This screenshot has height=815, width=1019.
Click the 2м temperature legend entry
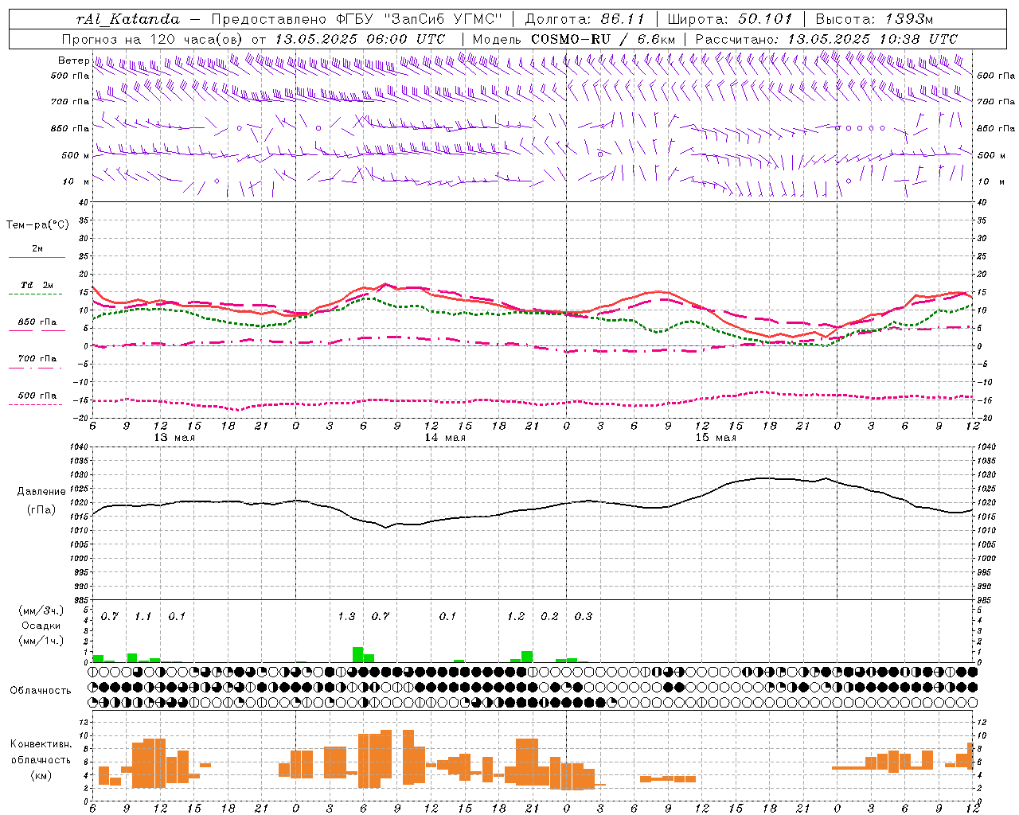point(37,249)
